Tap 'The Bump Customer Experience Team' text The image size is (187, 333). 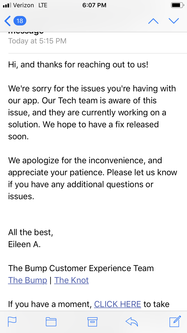81,268
